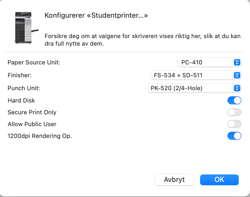Viewport: 250px width, 197px height.
Task: Click the PC-410 dropdown arrow icon
Action: click(x=237, y=62)
